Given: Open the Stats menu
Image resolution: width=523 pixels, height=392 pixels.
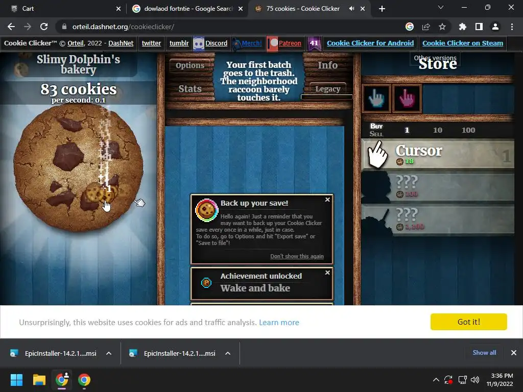Looking at the screenshot, I should click(190, 89).
